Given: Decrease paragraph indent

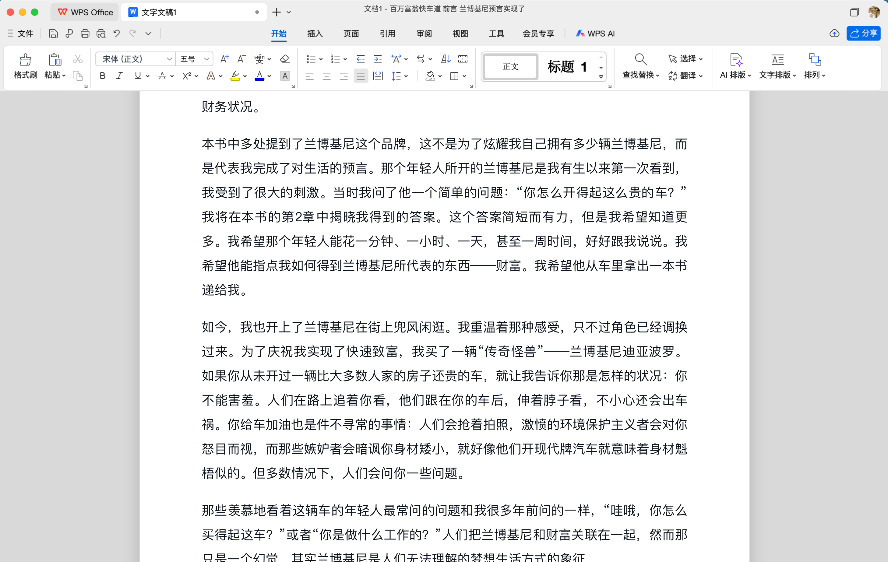Looking at the screenshot, I should pos(360,59).
